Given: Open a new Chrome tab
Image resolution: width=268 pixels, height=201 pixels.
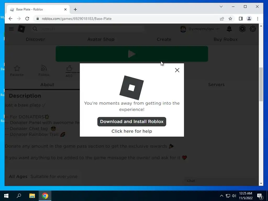Looking at the screenshot, I should coord(75,9).
